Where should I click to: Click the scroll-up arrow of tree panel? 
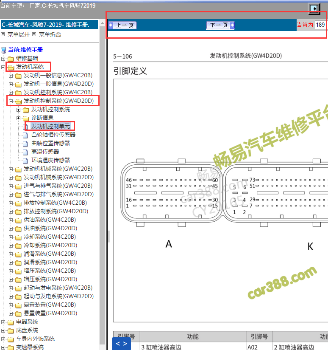click(x=102, y=23)
